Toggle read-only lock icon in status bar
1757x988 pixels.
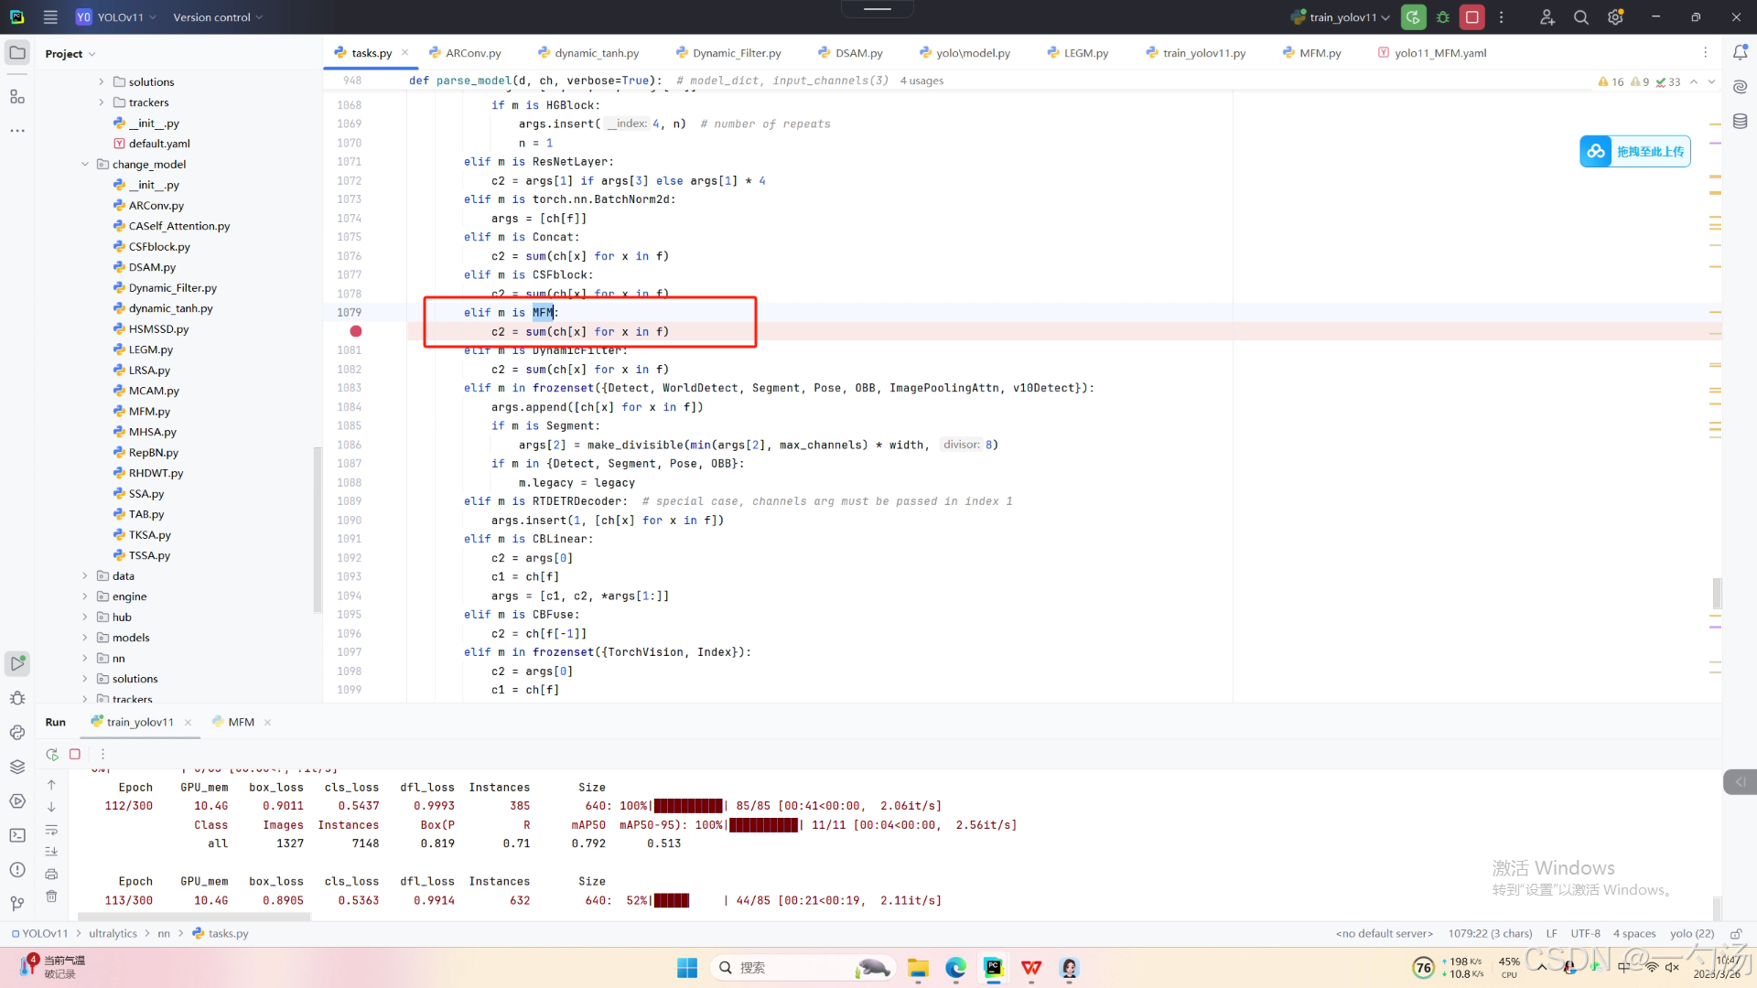click(1735, 934)
